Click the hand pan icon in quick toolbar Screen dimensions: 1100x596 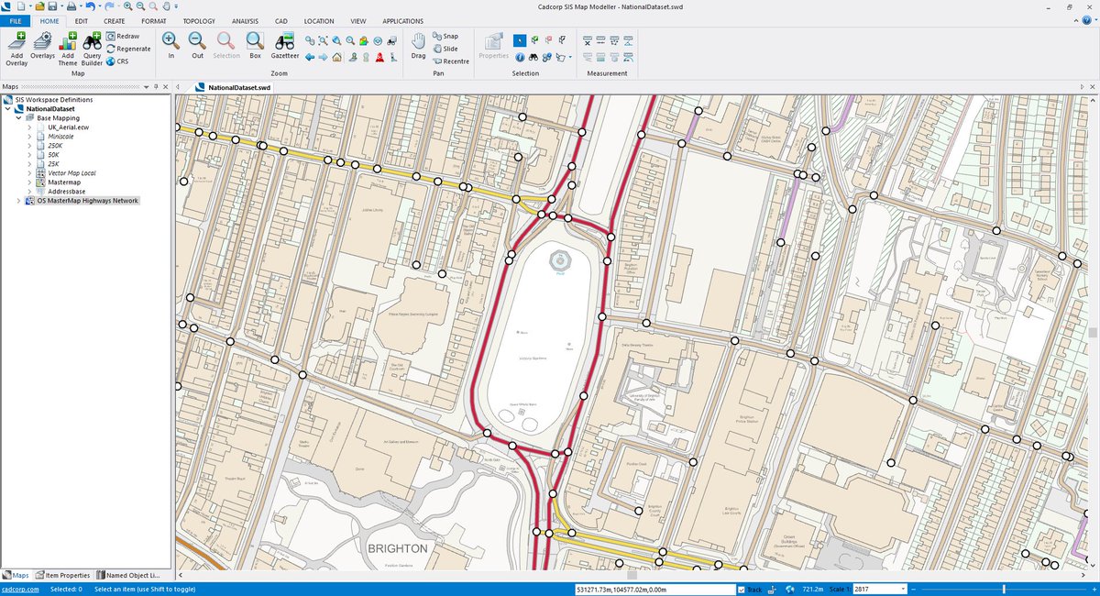click(x=166, y=6)
